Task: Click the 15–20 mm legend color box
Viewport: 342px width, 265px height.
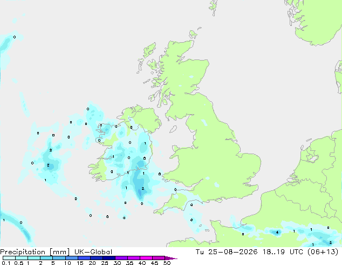Action: [84, 258]
